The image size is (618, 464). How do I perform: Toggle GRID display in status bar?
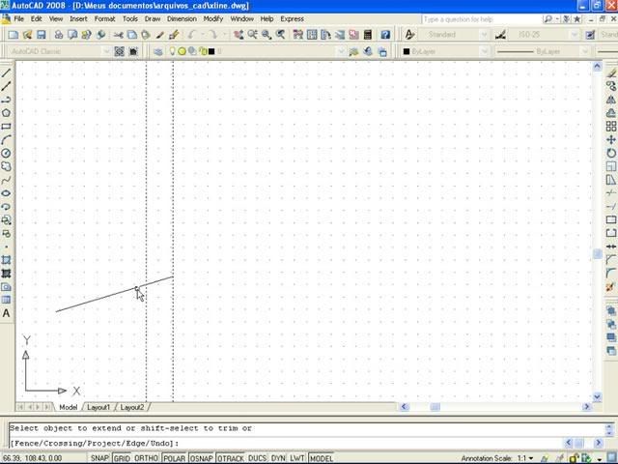pos(122,458)
